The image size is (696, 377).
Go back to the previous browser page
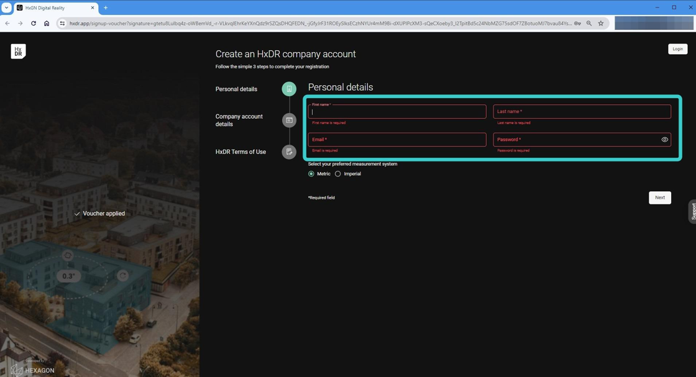tap(7, 23)
